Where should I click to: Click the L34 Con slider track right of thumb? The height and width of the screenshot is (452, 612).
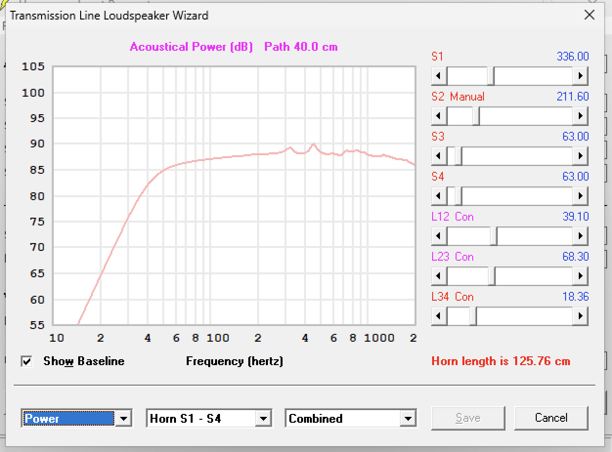[525, 316]
